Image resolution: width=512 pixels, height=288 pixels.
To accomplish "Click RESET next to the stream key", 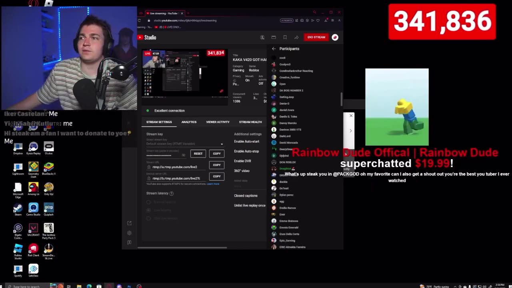I will (198, 154).
